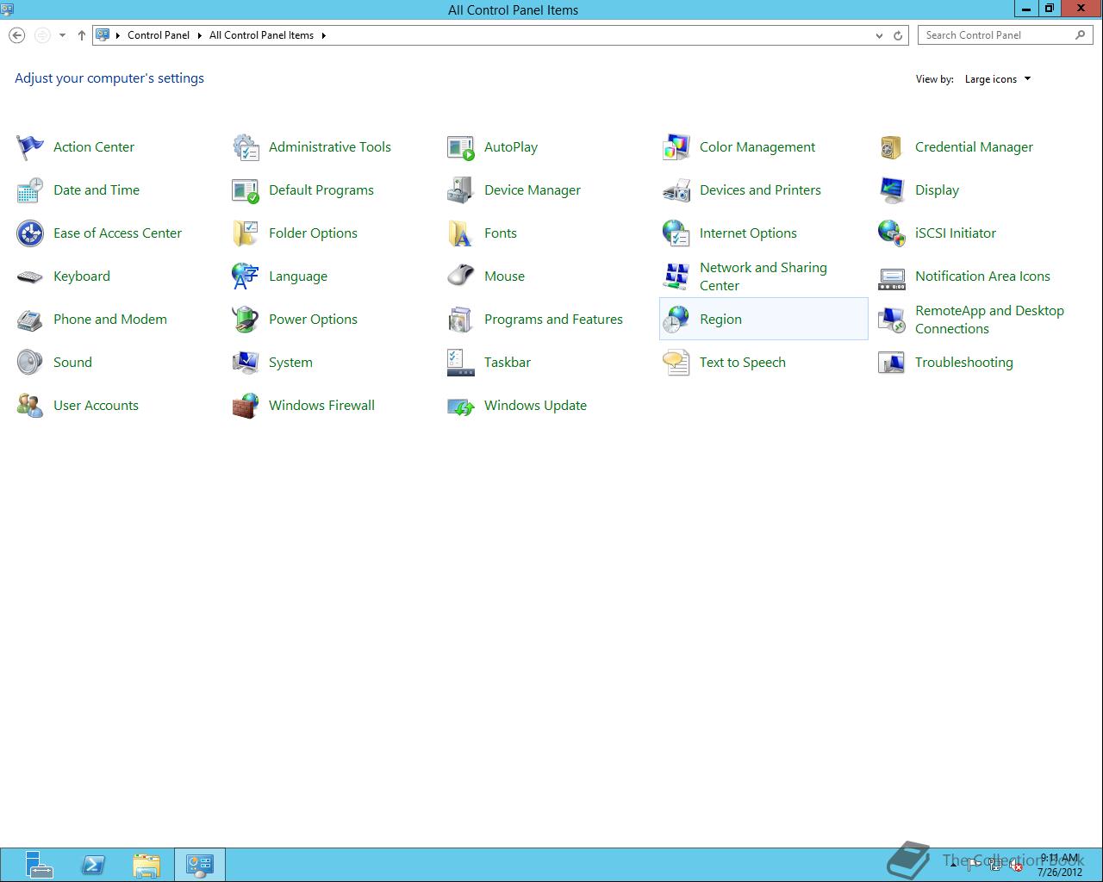Open the Keyboard icon
Viewport: 1103px width, 882px height.
pos(30,276)
